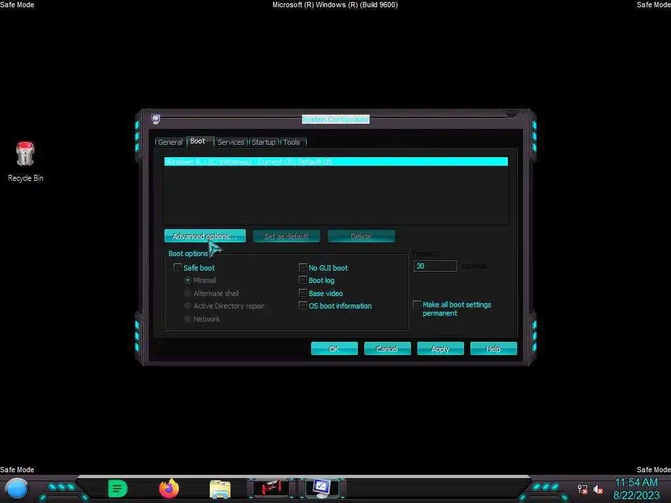Close the System Configuration window
The image size is (671, 503).
click(511, 114)
